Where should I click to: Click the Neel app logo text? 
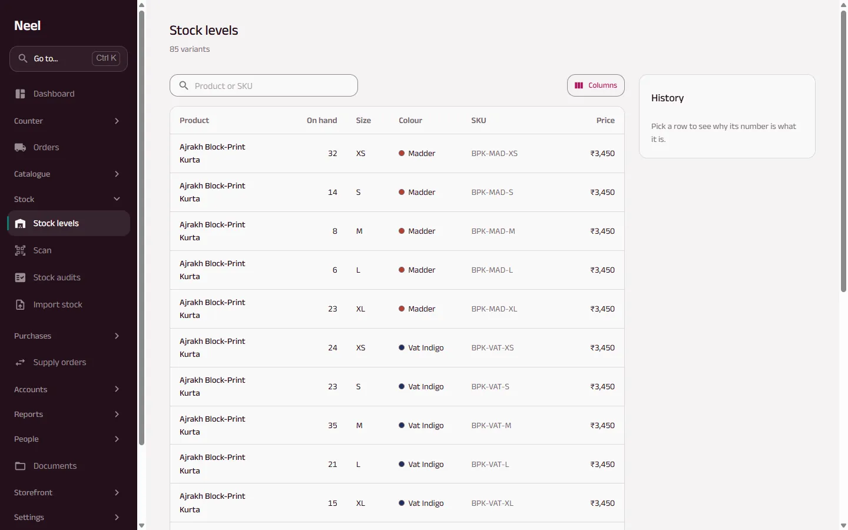(x=28, y=25)
